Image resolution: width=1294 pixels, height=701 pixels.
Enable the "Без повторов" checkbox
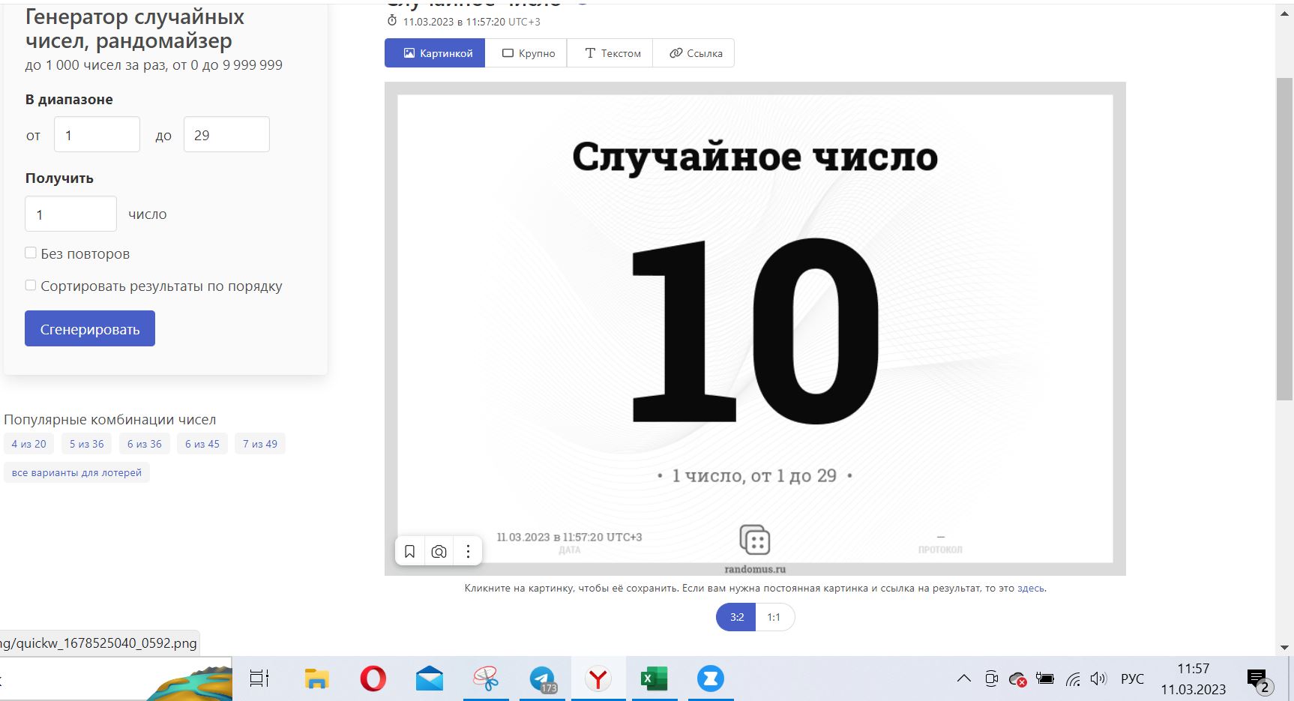(x=31, y=253)
